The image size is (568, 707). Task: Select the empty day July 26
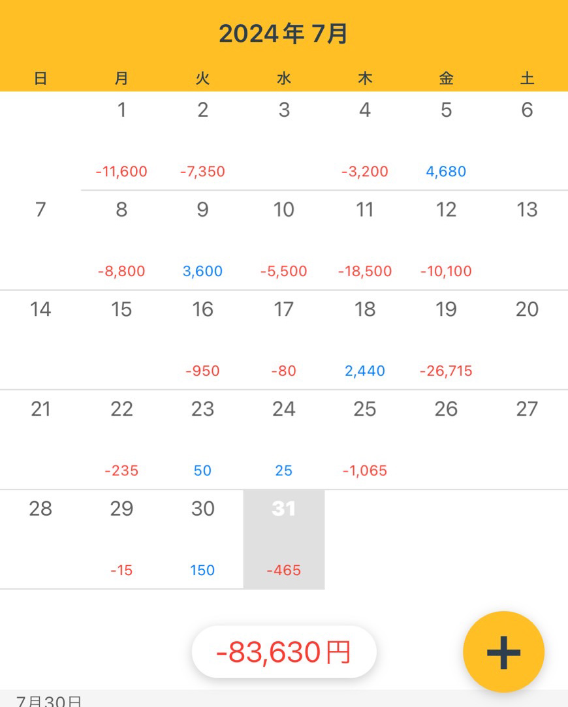tap(446, 440)
